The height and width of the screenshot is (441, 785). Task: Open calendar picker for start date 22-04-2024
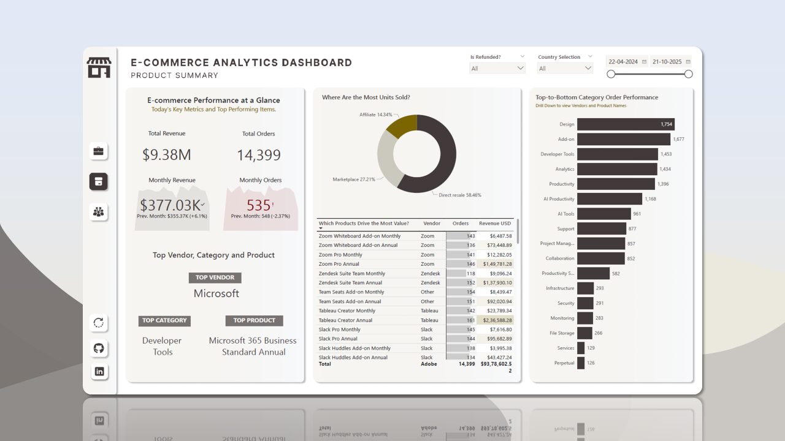coord(643,62)
